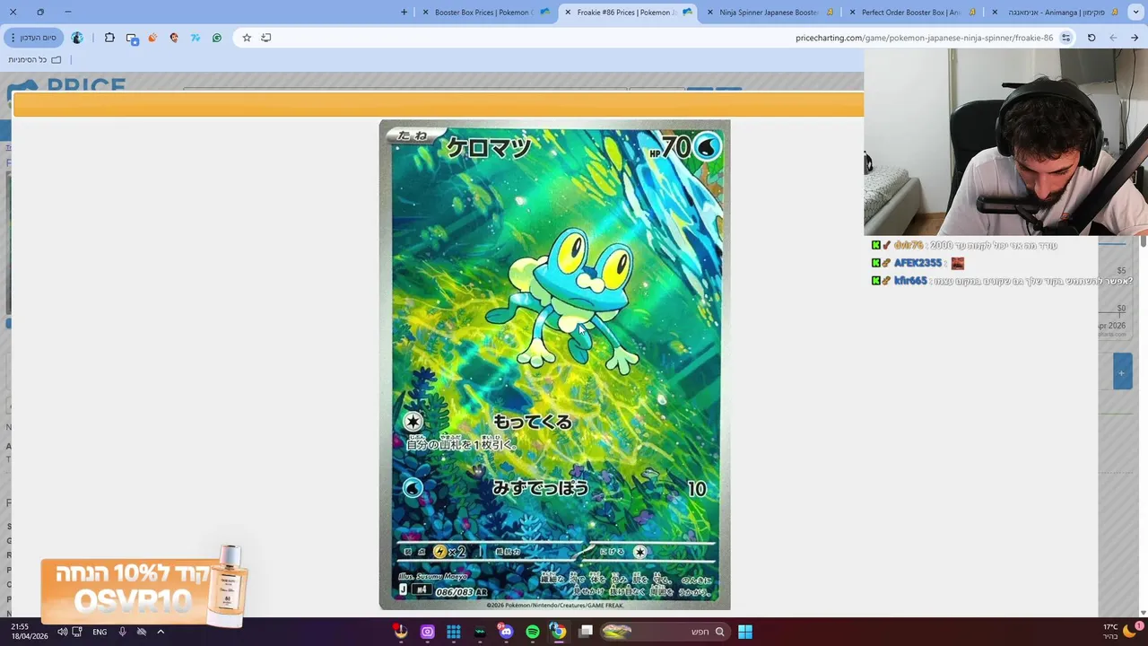Screen dimensions: 1148x646
Task: Bookmark this page with the star icon
Action: (x=247, y=38)
